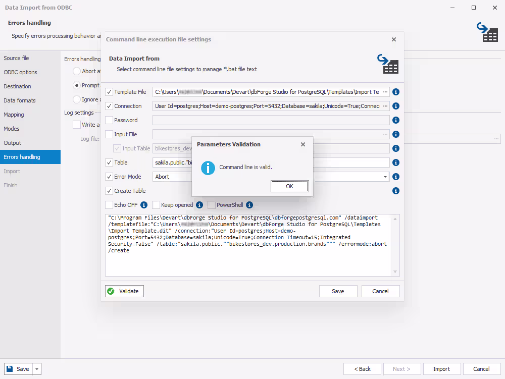Enable the Keep opened checkbox

(156, 205)
